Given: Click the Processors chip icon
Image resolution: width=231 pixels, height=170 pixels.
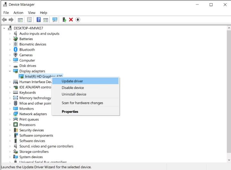Looking at the screenshot, I should coord(15,125).
